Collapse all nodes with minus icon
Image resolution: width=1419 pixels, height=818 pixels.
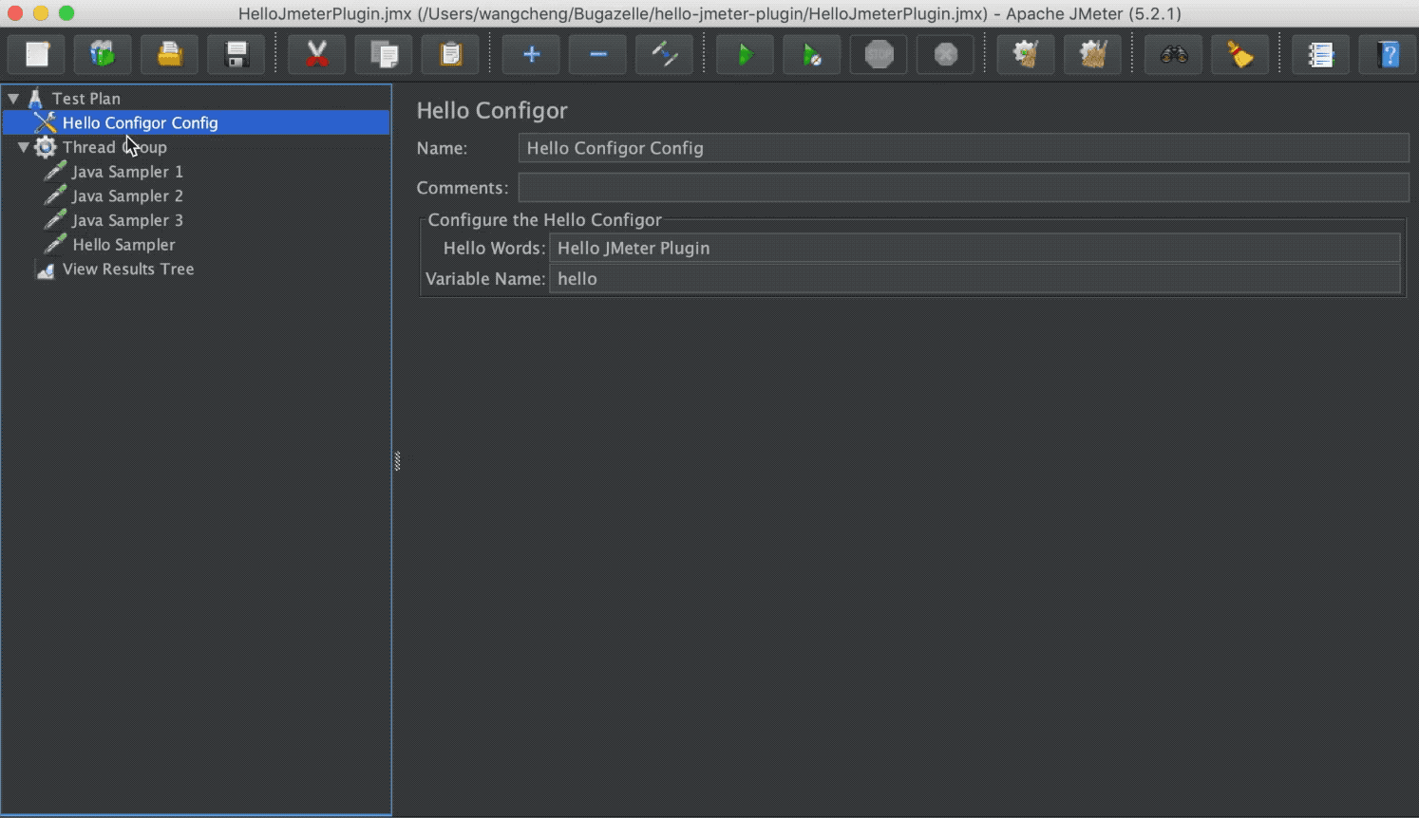point(597,54)
